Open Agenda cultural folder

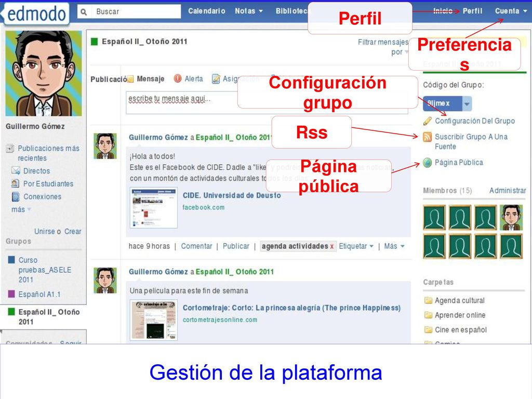pyautogui.click(x=459, y=300)
